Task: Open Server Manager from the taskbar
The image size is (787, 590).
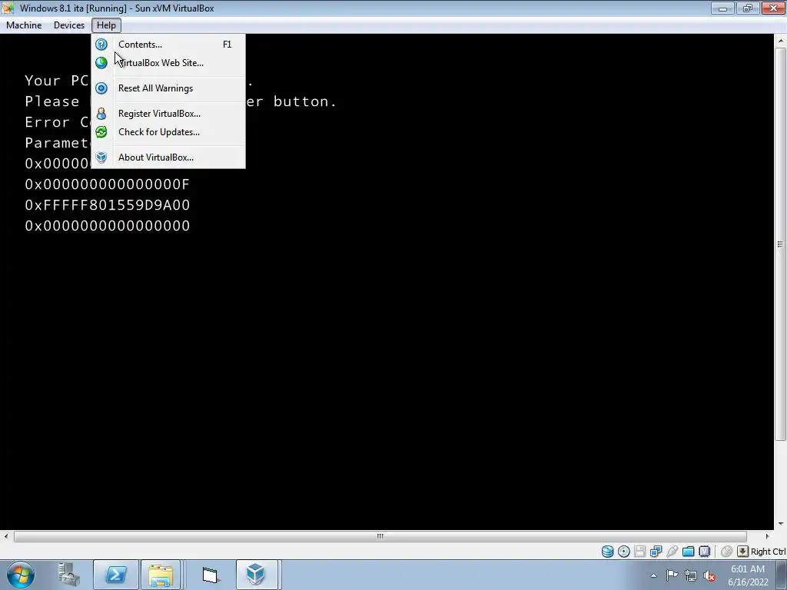Action: tap(68, 575)
